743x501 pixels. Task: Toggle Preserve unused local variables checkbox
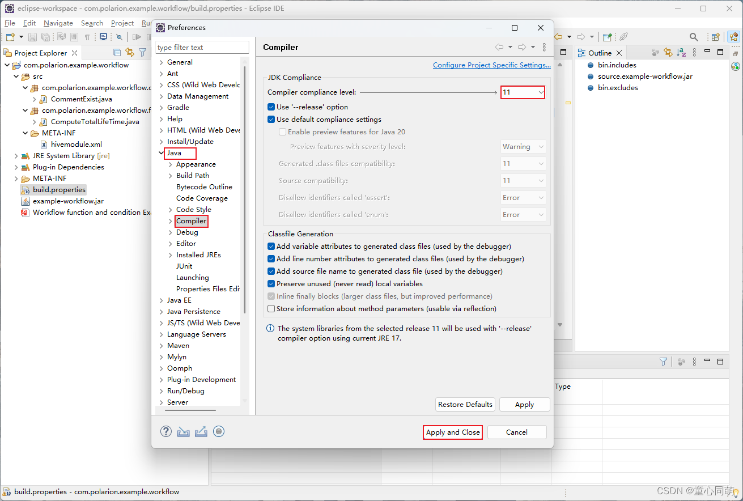pyautogui.click(x=271, y=283)
